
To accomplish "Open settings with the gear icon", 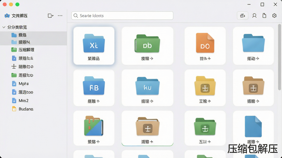I will (x=274, y=16).
